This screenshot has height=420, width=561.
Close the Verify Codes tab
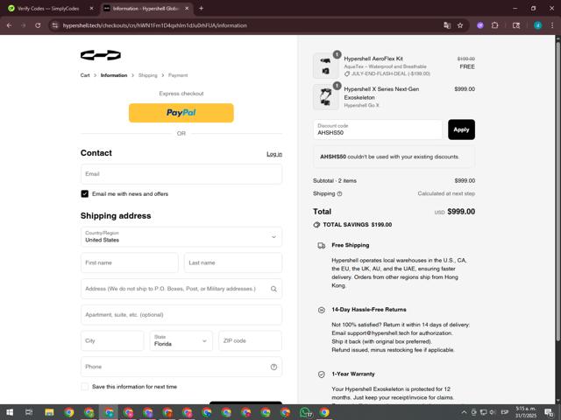(x=91, y=8)
